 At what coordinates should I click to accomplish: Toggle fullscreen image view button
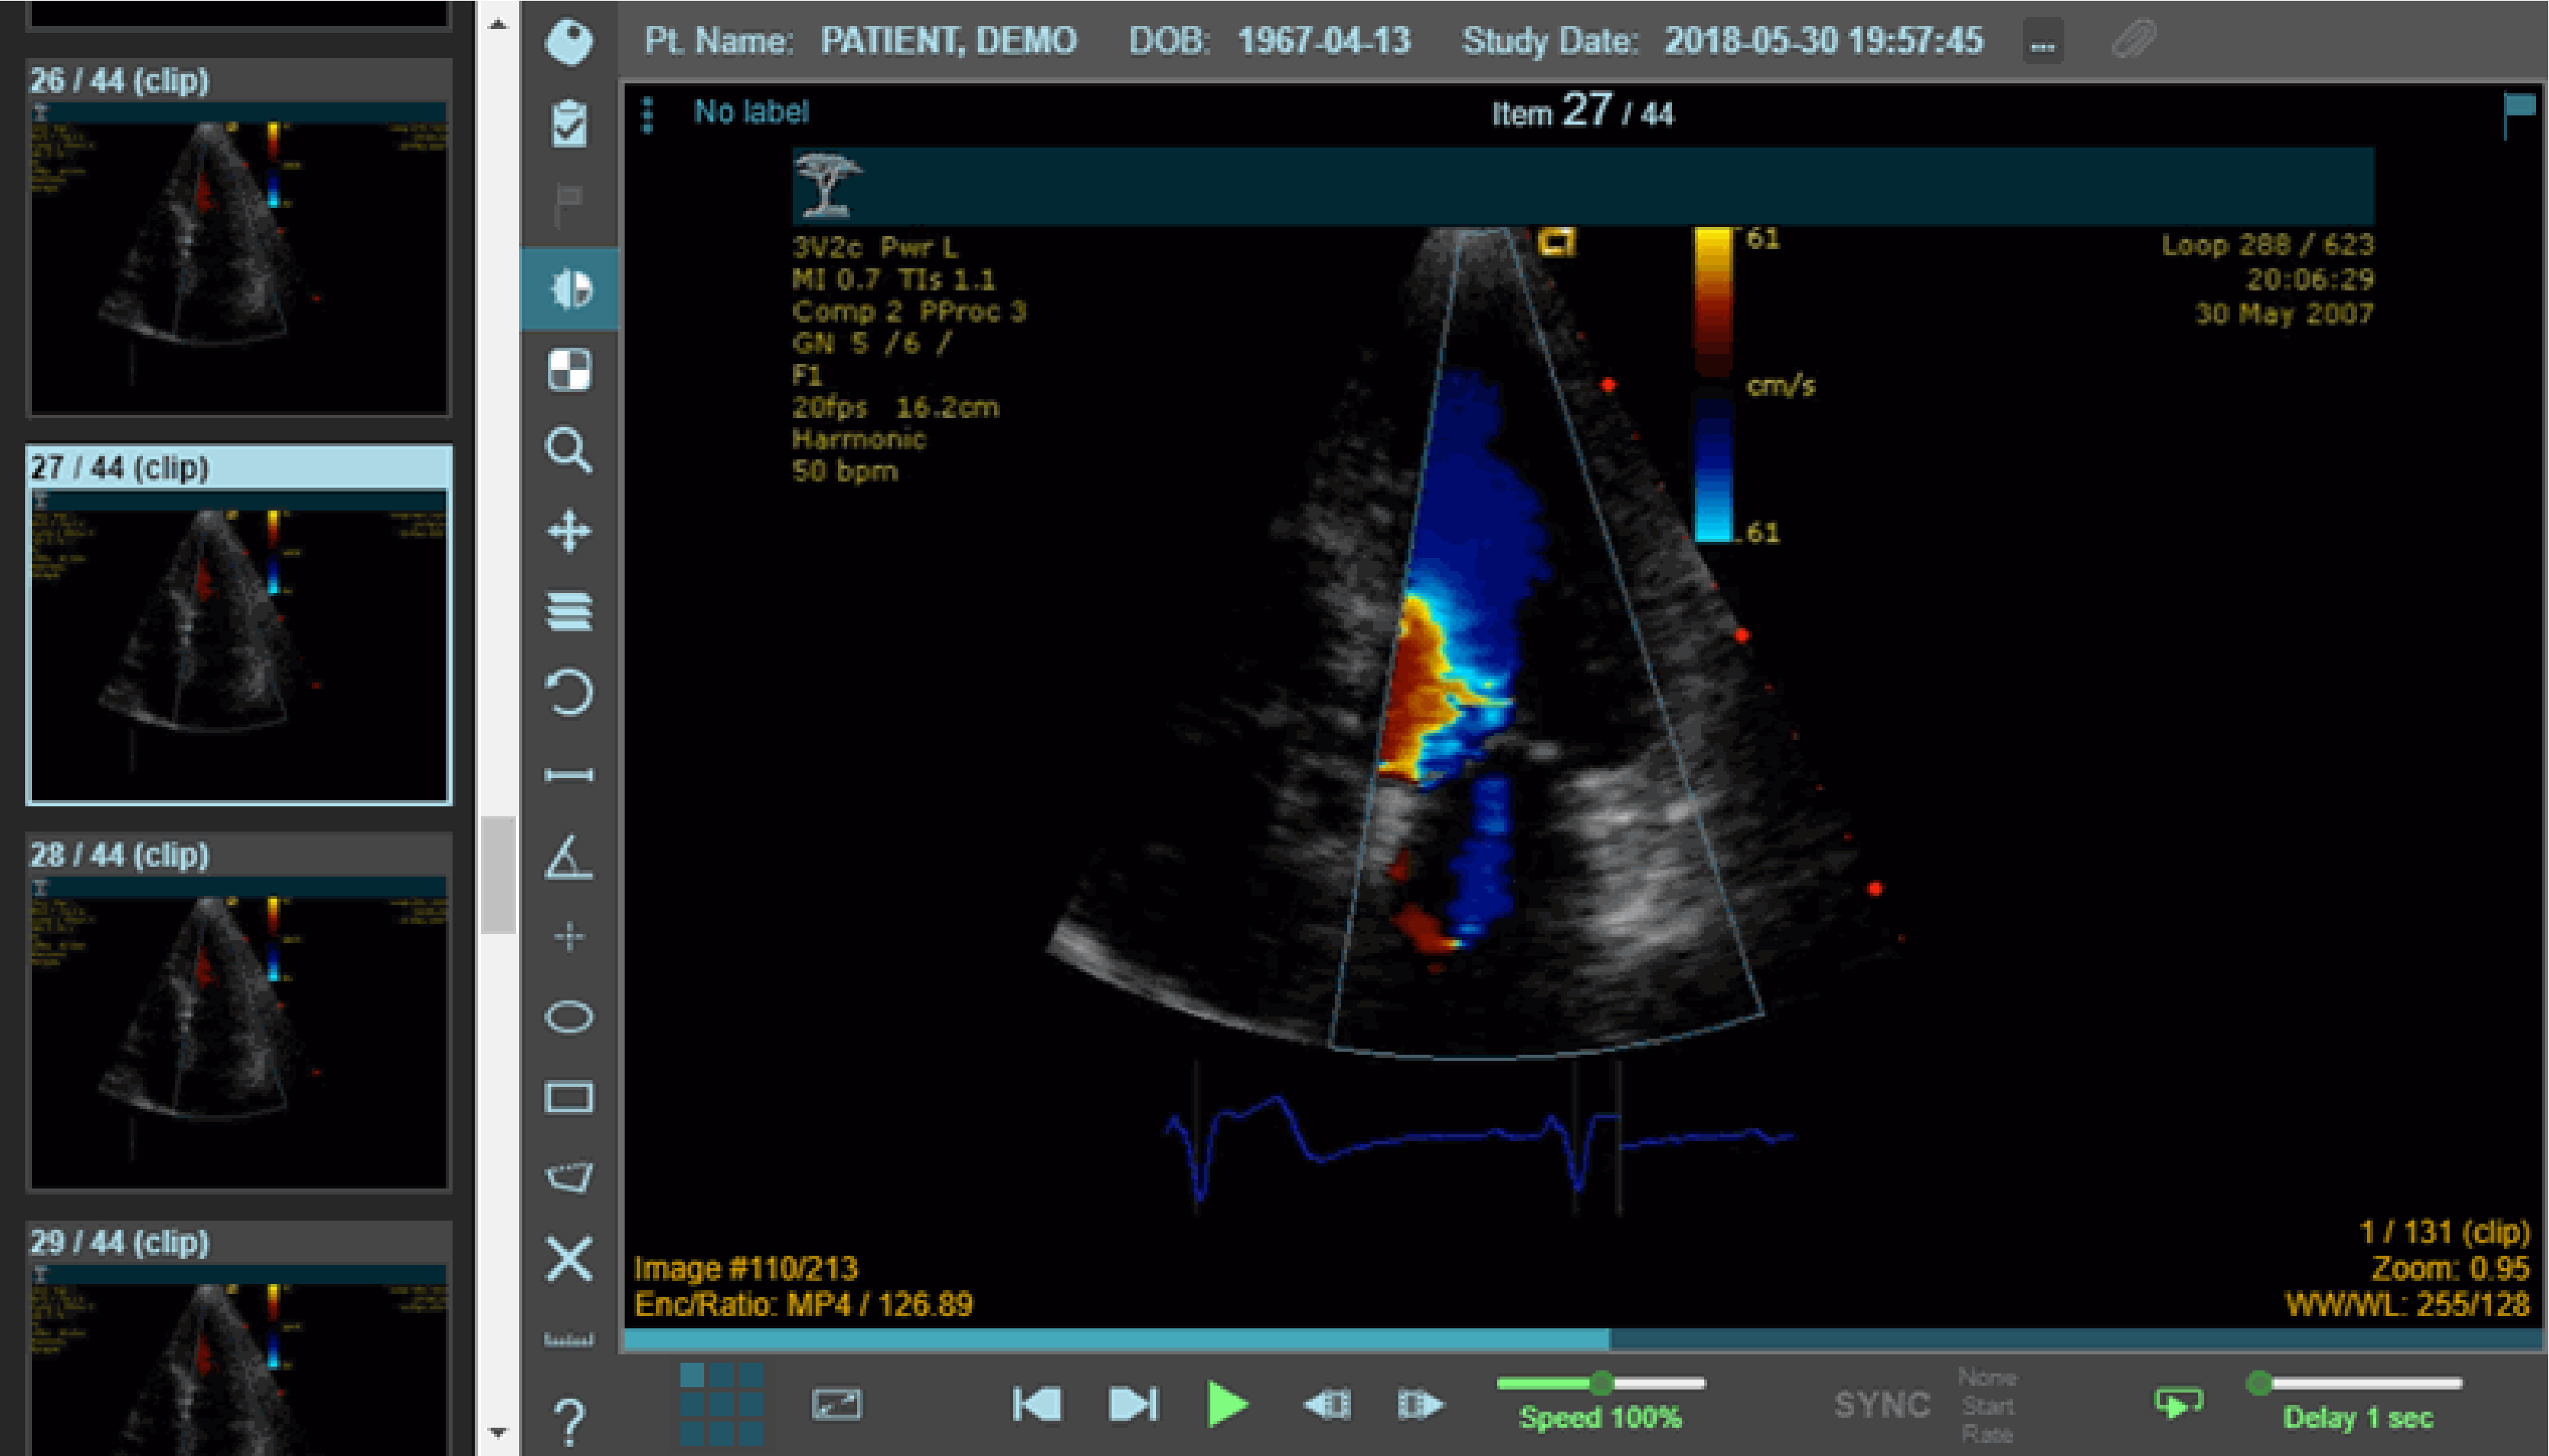coord(836,1404)
